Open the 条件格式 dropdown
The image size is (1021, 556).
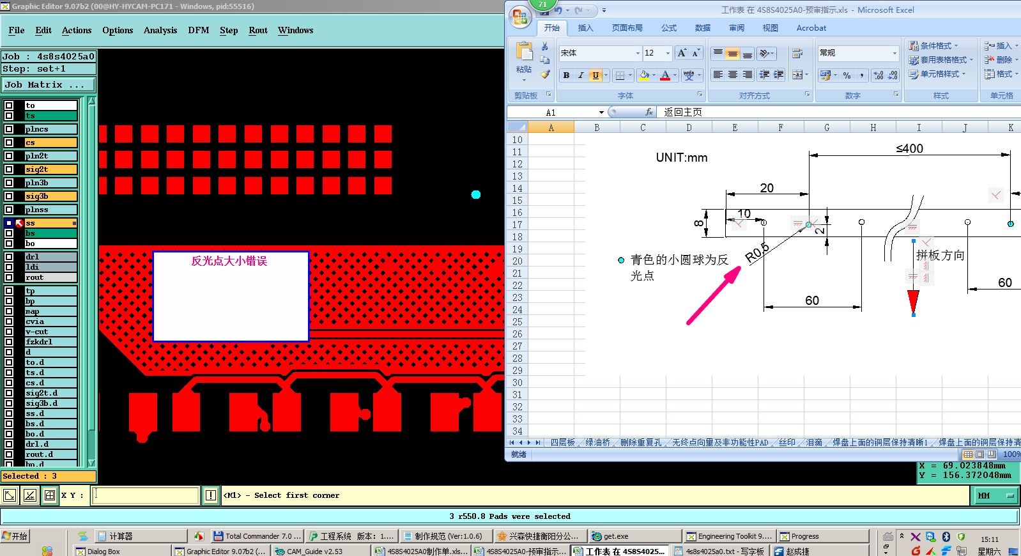(933, 46)
